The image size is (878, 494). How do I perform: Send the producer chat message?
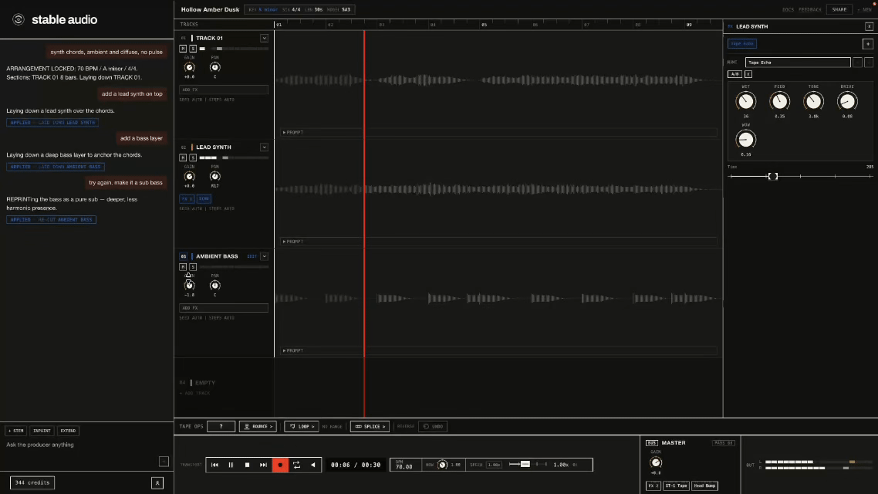pos(164,462)
